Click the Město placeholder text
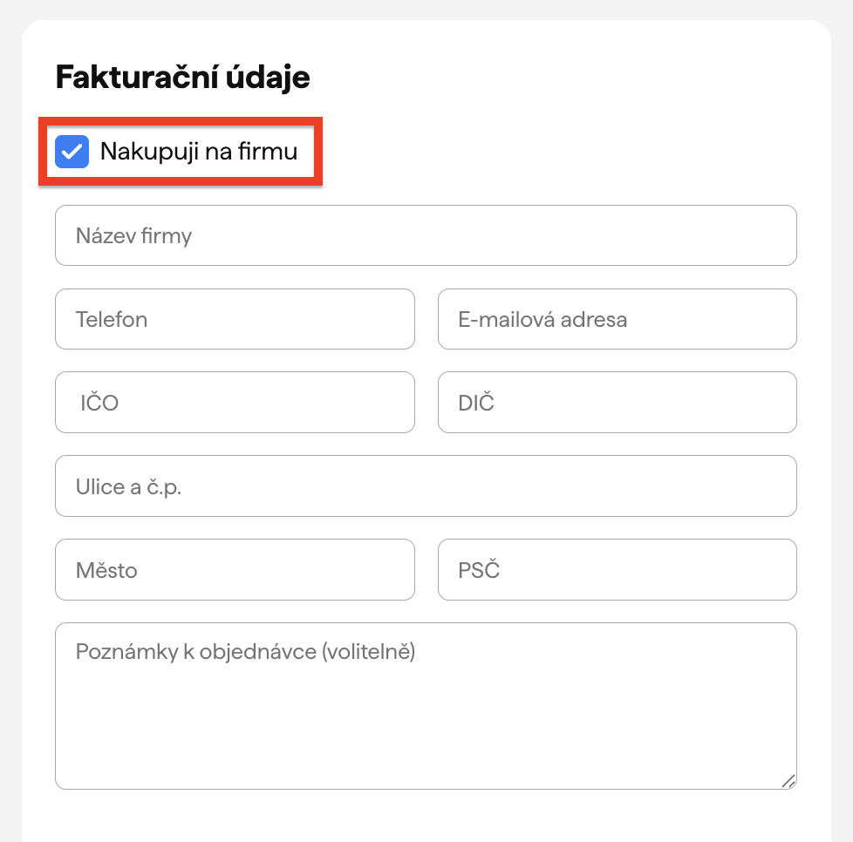853x842 pixels. pos(106,570)
